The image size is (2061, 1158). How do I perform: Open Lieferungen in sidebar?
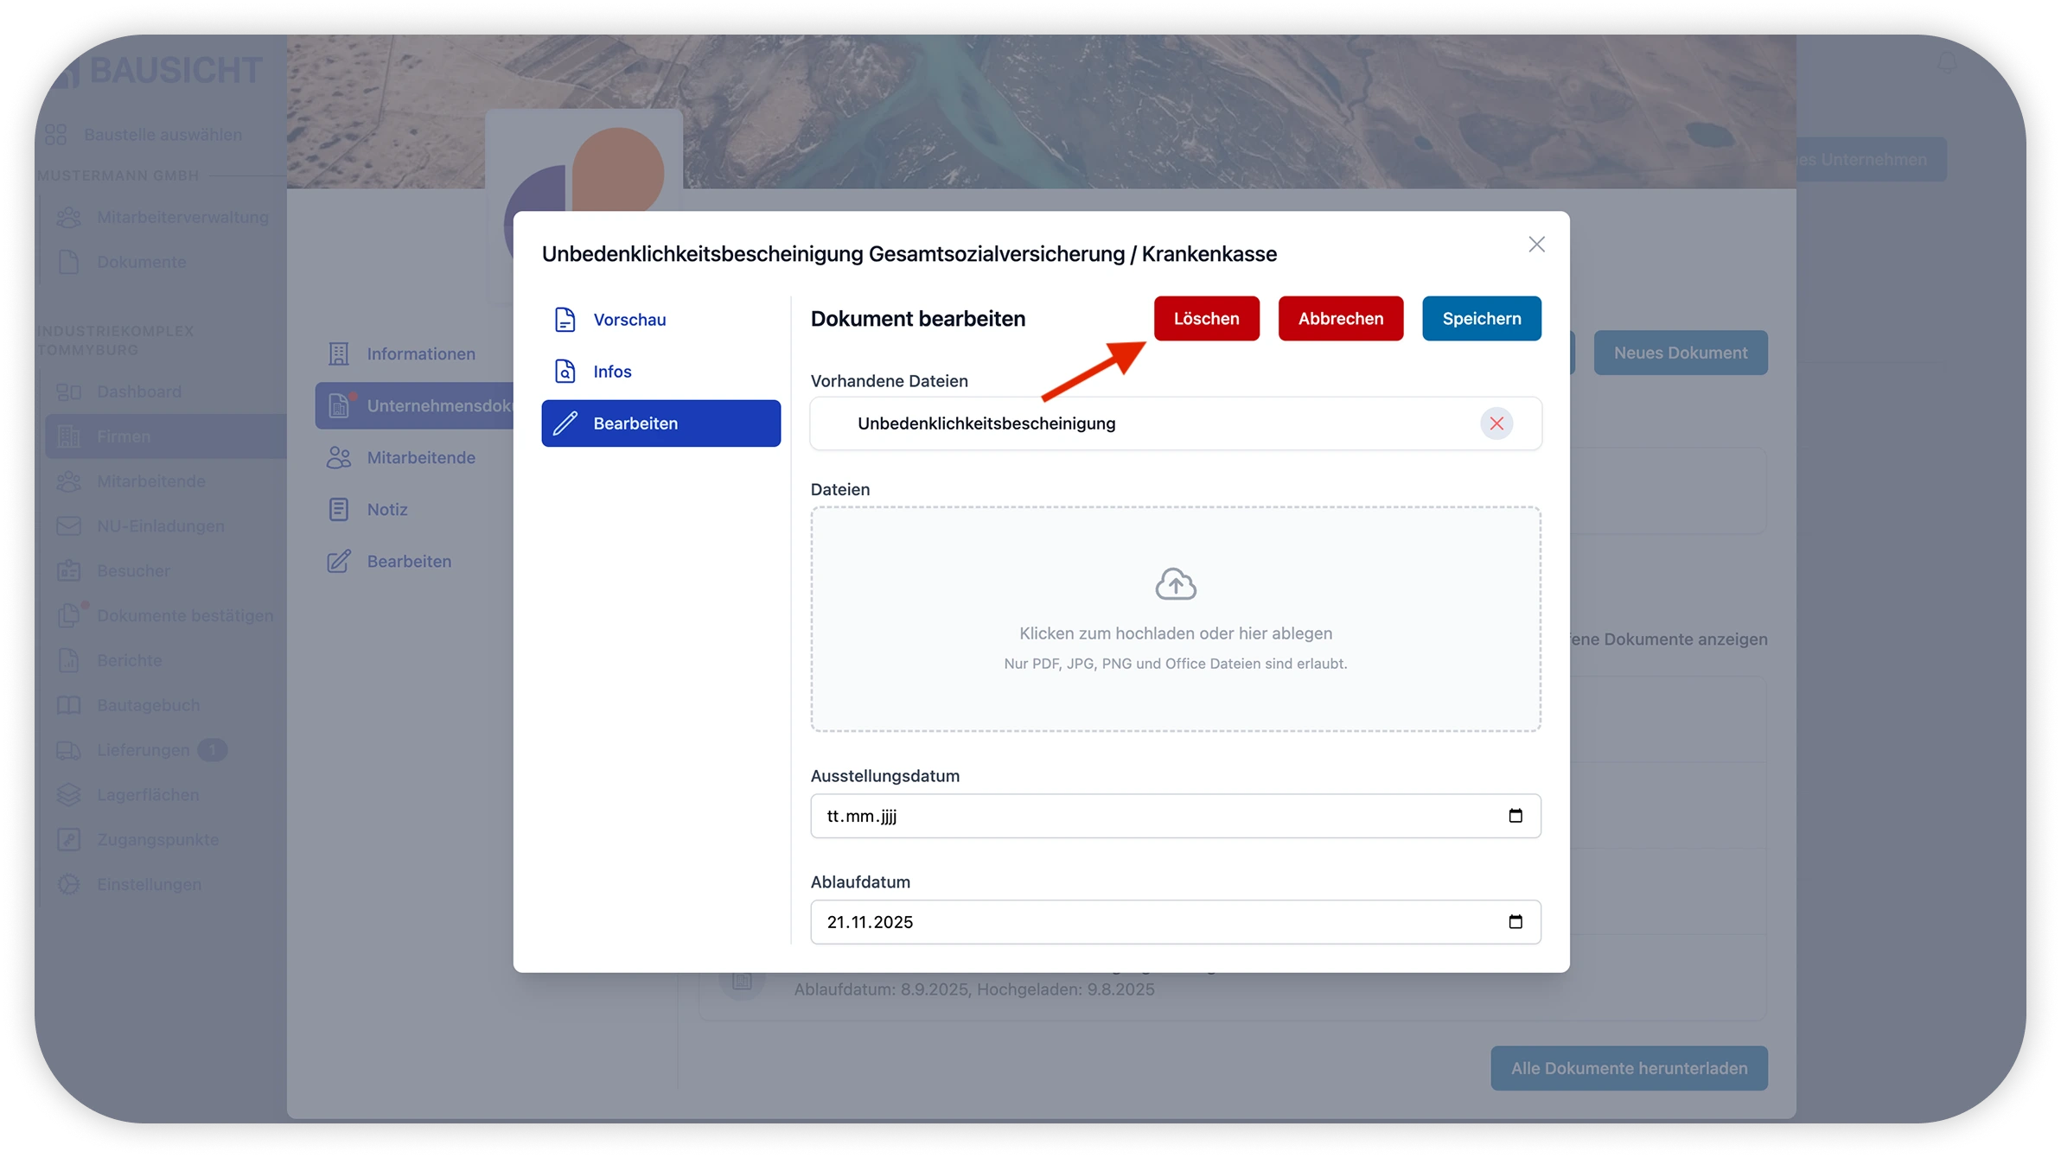click(x=143, y=750)
